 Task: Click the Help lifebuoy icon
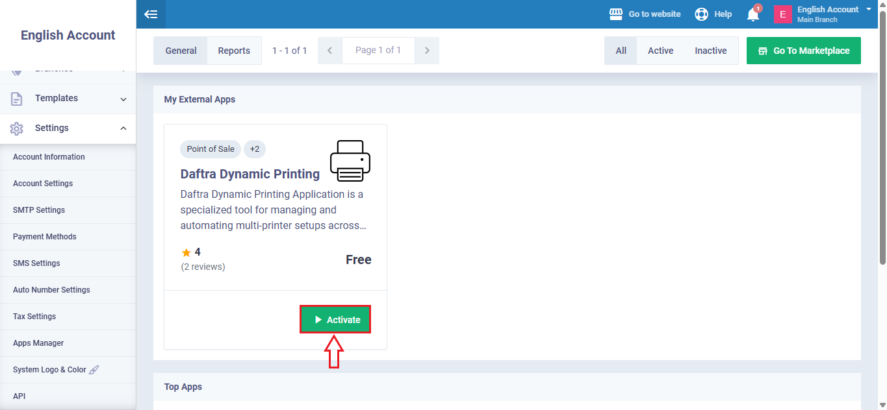coord(701,14)
